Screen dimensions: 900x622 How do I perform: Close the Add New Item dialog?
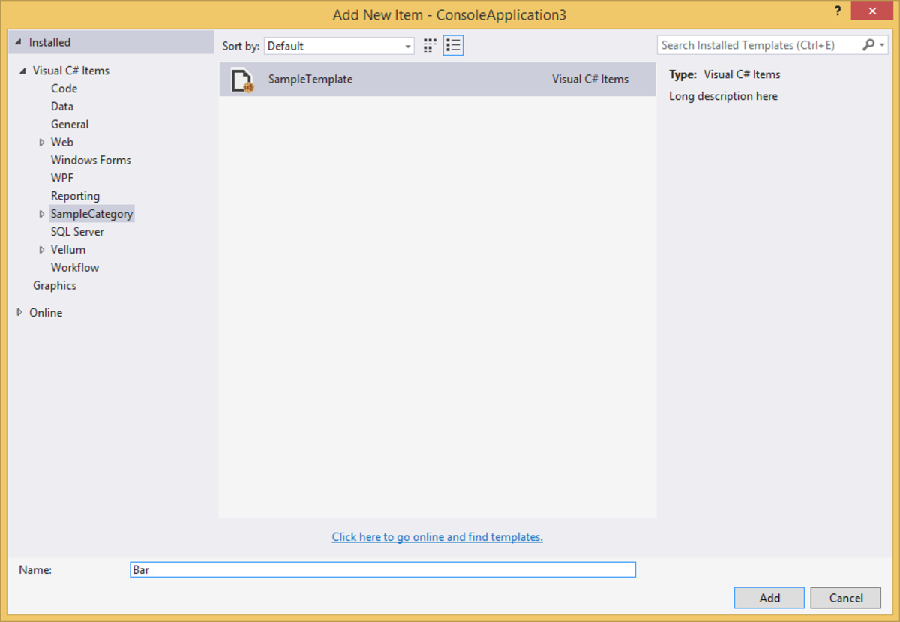coord(873,11)
